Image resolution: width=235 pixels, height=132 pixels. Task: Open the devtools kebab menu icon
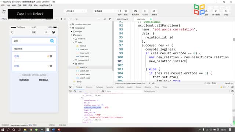coord(228,87)
